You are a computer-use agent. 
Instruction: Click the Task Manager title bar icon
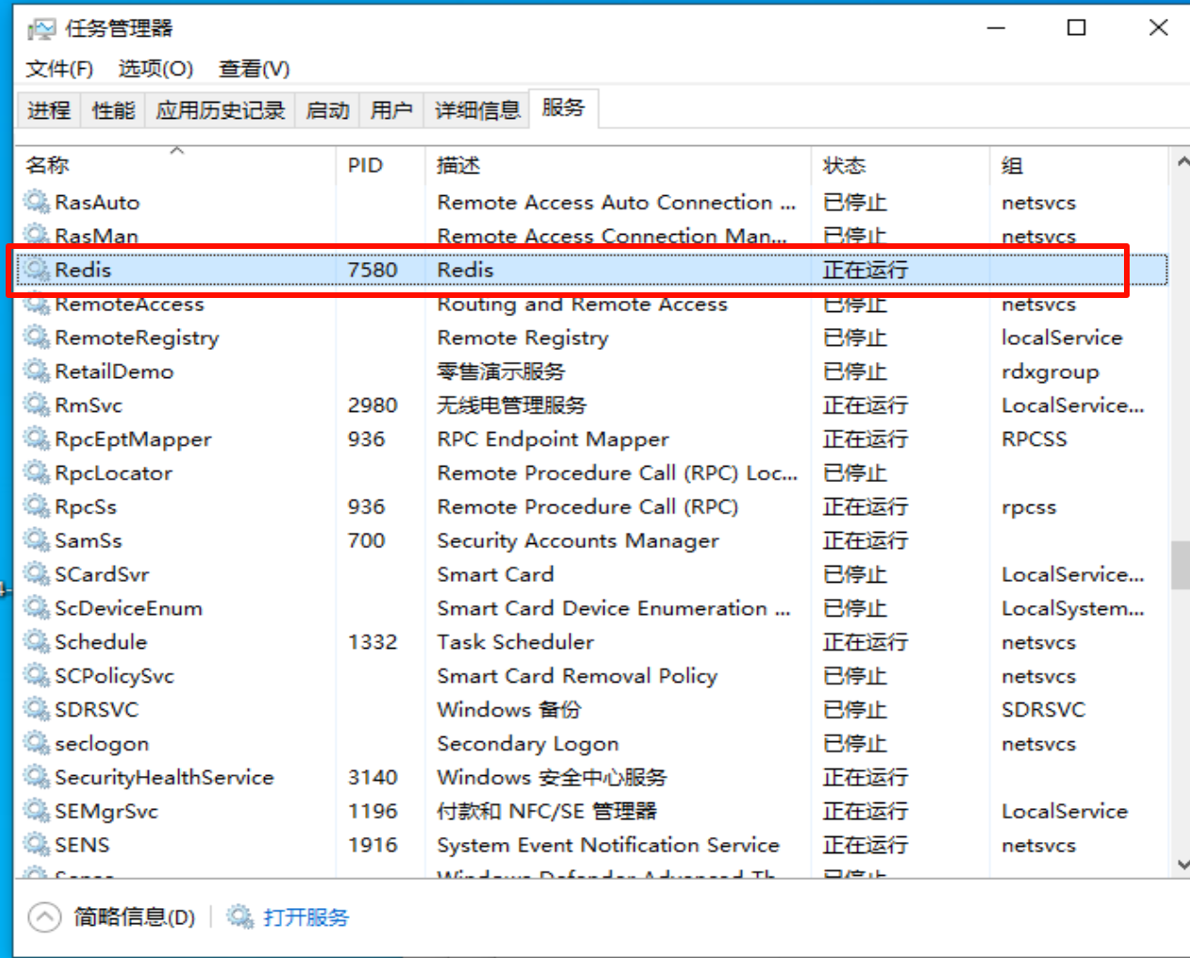point(41,29)
